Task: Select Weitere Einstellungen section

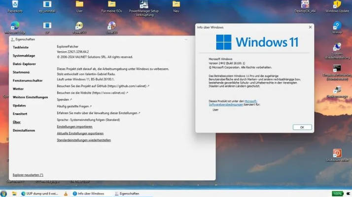Action: [x=30, y=97]
